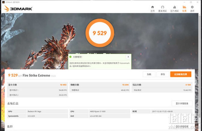Dismiss the green score-valid notification with X
This screenshot has height=131, width=202.
pos(128,57)
